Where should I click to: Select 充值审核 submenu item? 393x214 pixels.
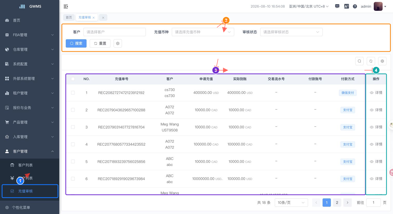pyautogui.click(x=30, y=191)
